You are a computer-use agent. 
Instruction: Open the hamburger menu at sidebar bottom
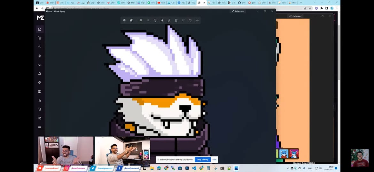click(x=40, y=127)
